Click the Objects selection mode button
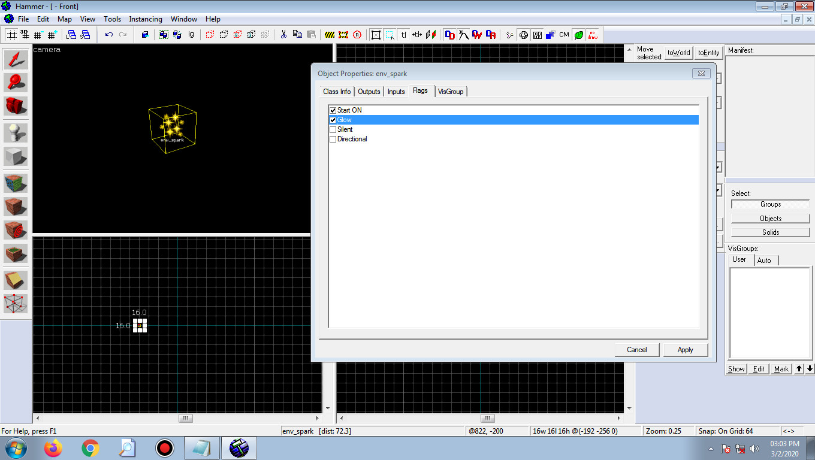The width and height of the screenshot is (815, 460). click(769, 217)
